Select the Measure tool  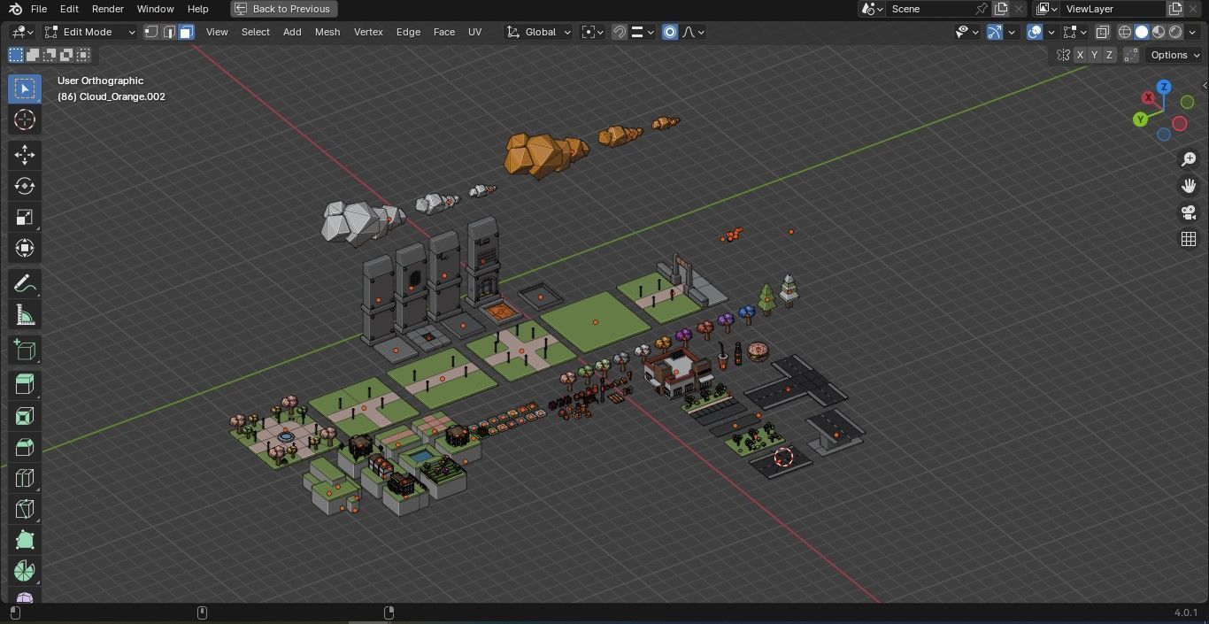click(x=25, y=315)
